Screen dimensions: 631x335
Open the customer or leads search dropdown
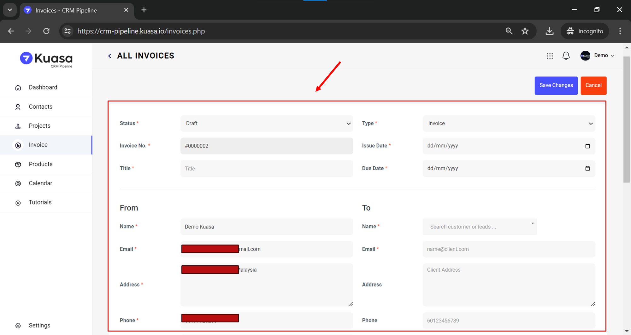pos(480,227)
